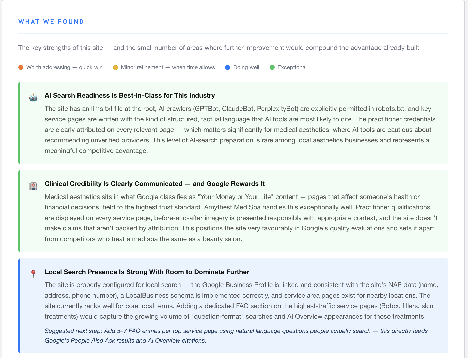Click 'Local Search Presence Is Strong' title
The height and width of the screenshot is (358, 468).
coord(147,272)
